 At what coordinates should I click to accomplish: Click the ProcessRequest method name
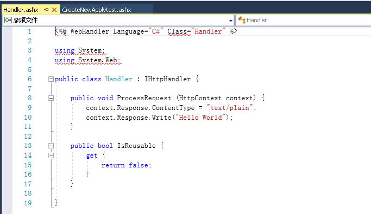pyautogui.click(x=144, y=98)
